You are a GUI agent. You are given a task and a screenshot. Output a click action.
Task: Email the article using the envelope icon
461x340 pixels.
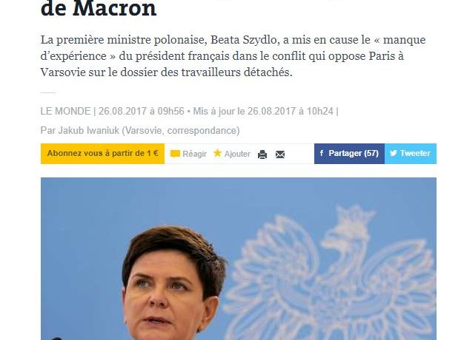pos(280,154)
